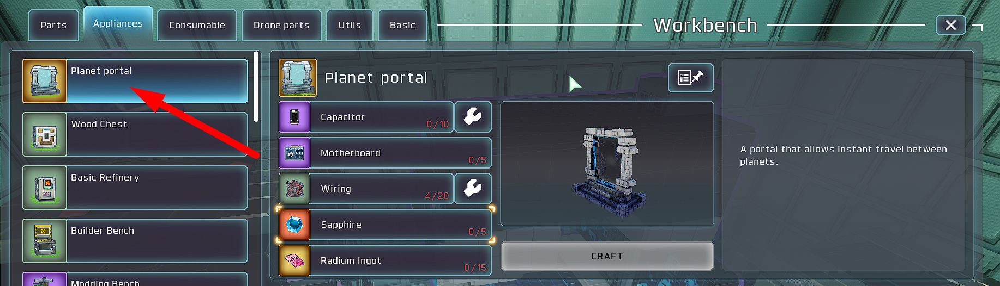The width and height of the screenshot is (1000, 286).
Task: Select the Basic Refinery icon
Action: pyautogui.click(x=45, y=188)
